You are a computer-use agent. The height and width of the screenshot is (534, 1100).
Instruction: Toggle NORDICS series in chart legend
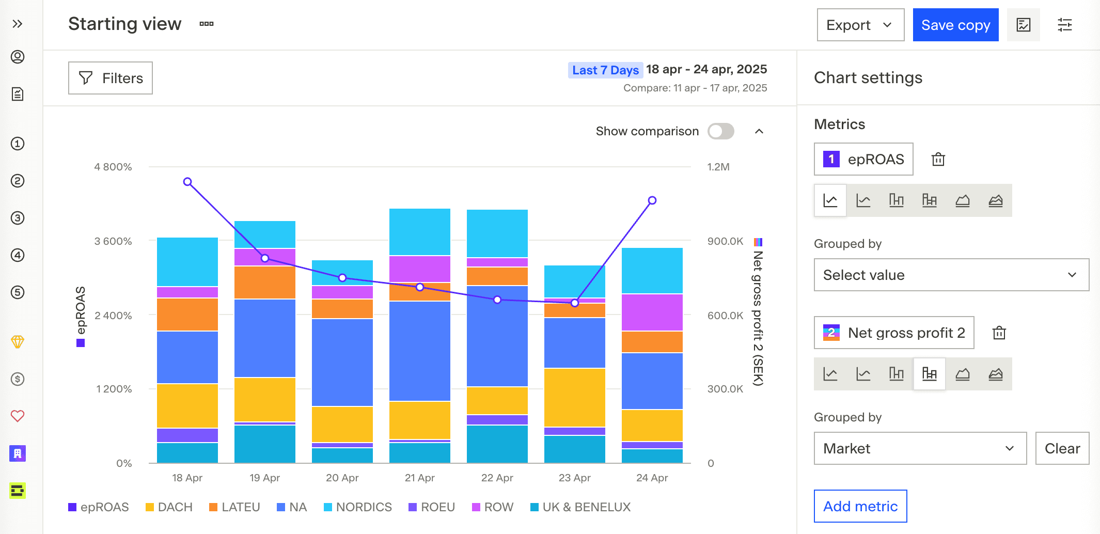(x=357, y=507)
